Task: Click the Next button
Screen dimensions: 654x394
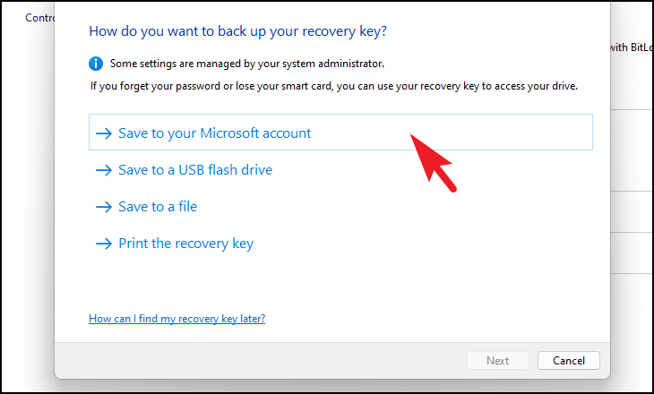Action: [497, 361]
